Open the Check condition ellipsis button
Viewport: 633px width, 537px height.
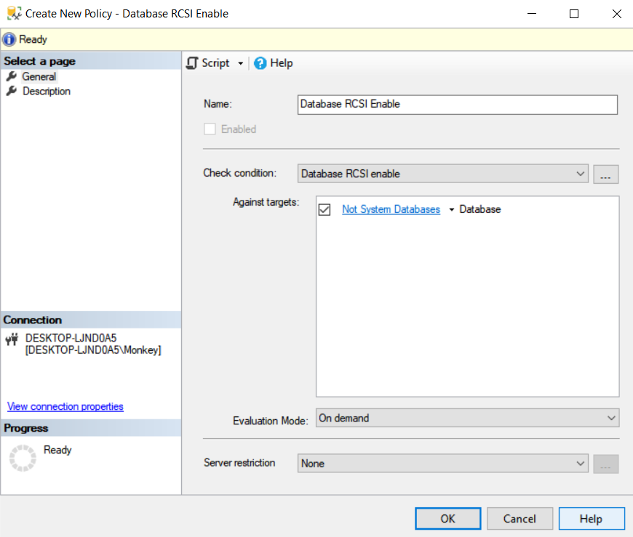605,174
